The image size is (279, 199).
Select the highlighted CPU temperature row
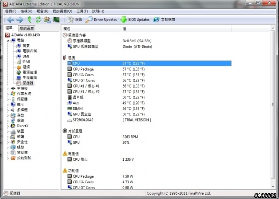click(150, 64)
